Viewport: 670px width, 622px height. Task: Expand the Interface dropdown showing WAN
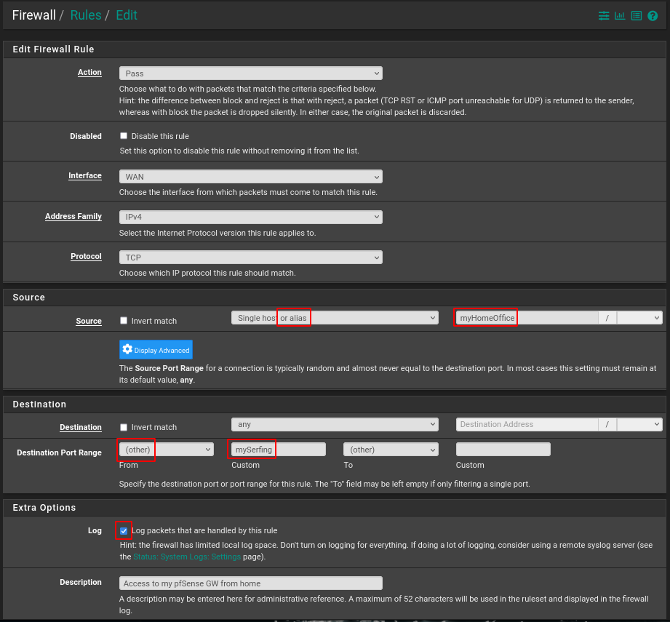tap(250, 177)
